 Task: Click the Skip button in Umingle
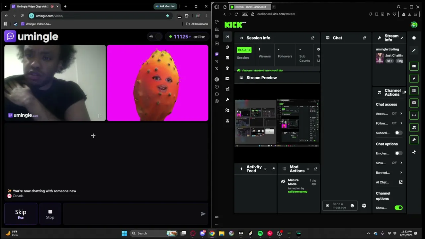[21, 214]
